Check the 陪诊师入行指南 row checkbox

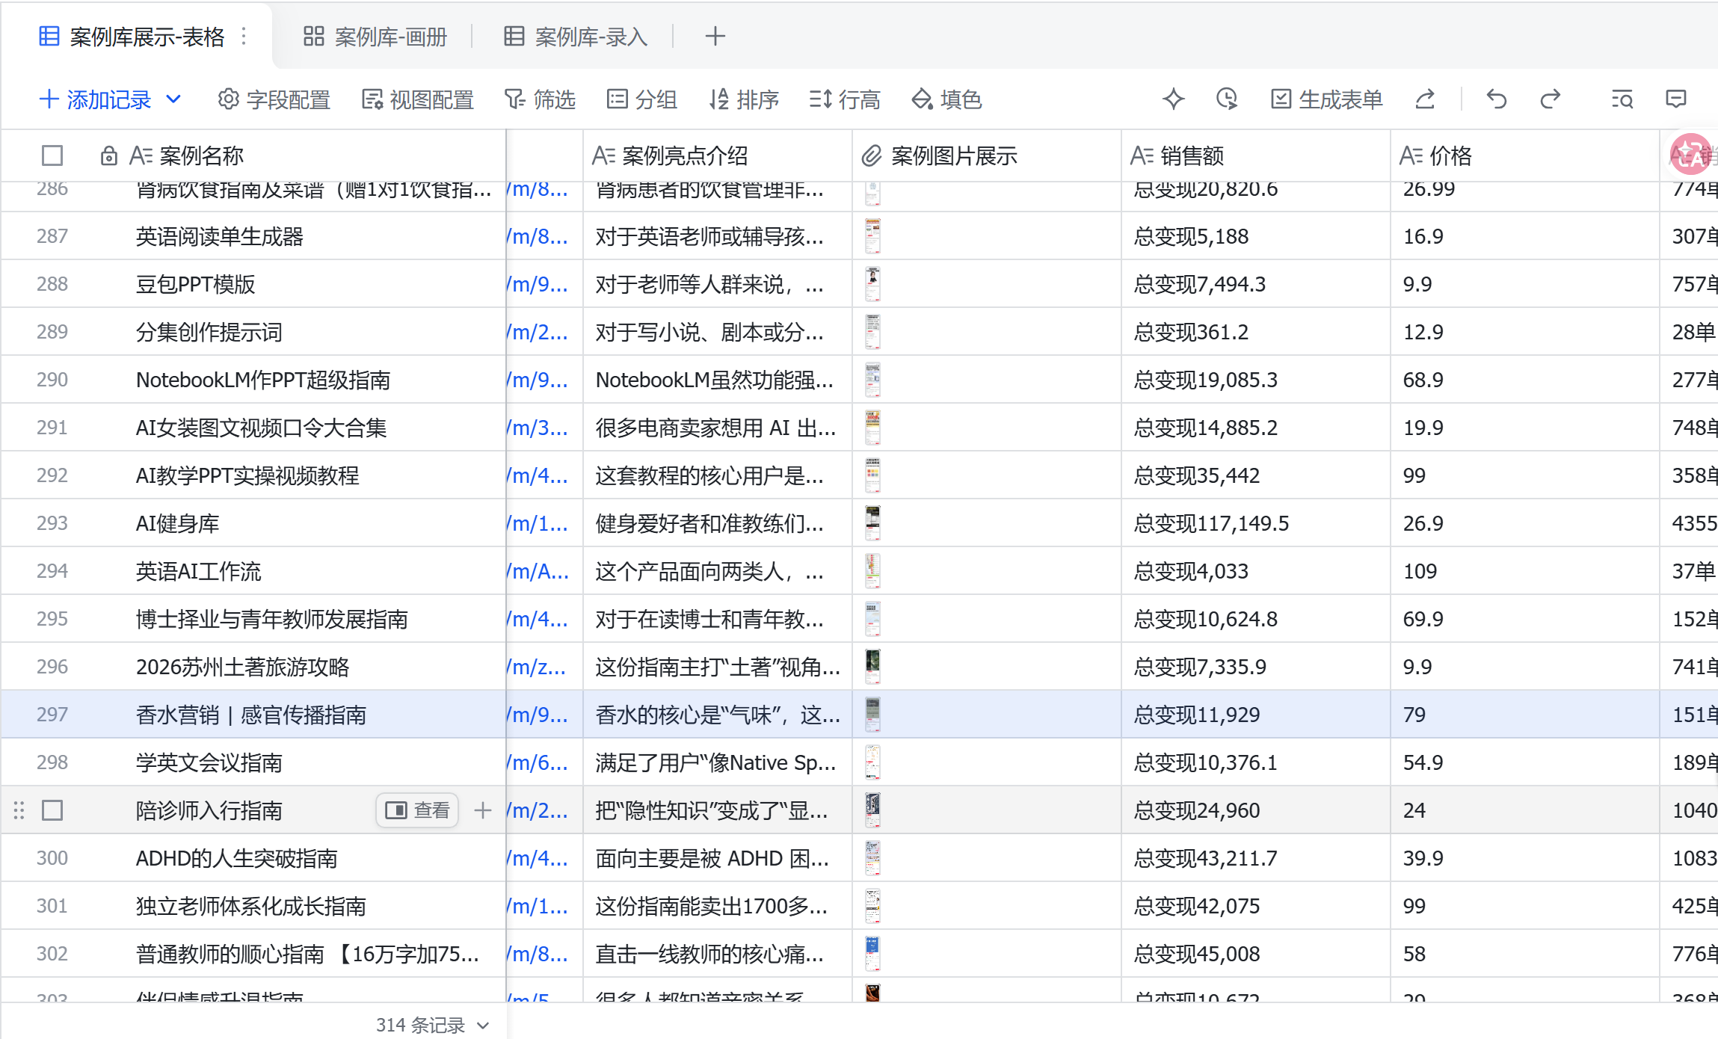tap(52, 810)
